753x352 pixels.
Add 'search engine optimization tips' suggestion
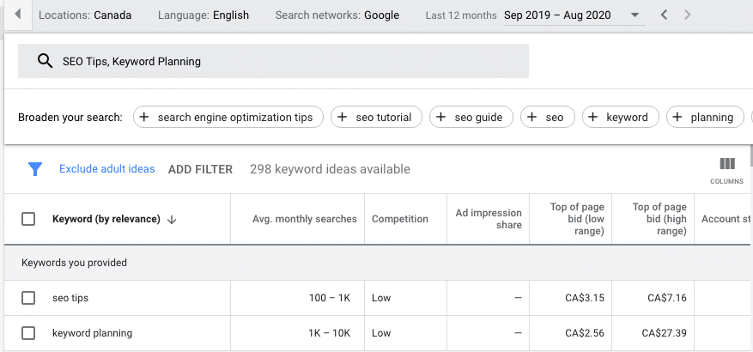[228, 117]
